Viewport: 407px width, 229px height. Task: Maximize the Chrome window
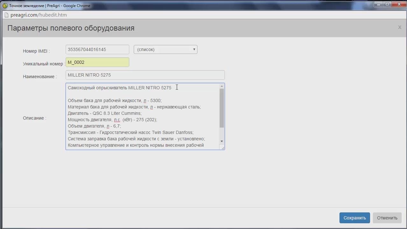click(387, 4)
